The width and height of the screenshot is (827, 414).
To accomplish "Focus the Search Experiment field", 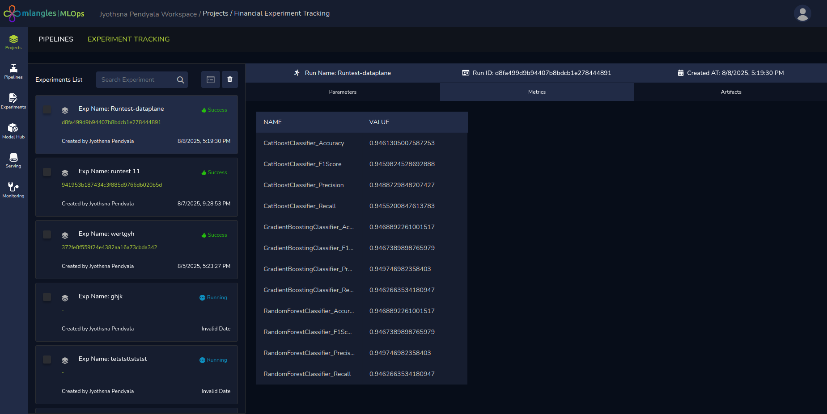I will 136,80.
